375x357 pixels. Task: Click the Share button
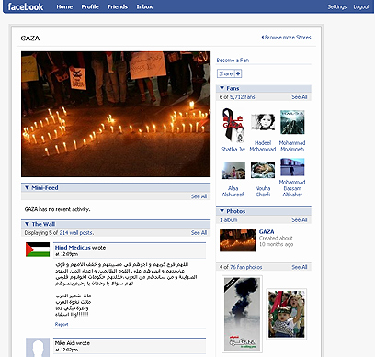point(226,73)
